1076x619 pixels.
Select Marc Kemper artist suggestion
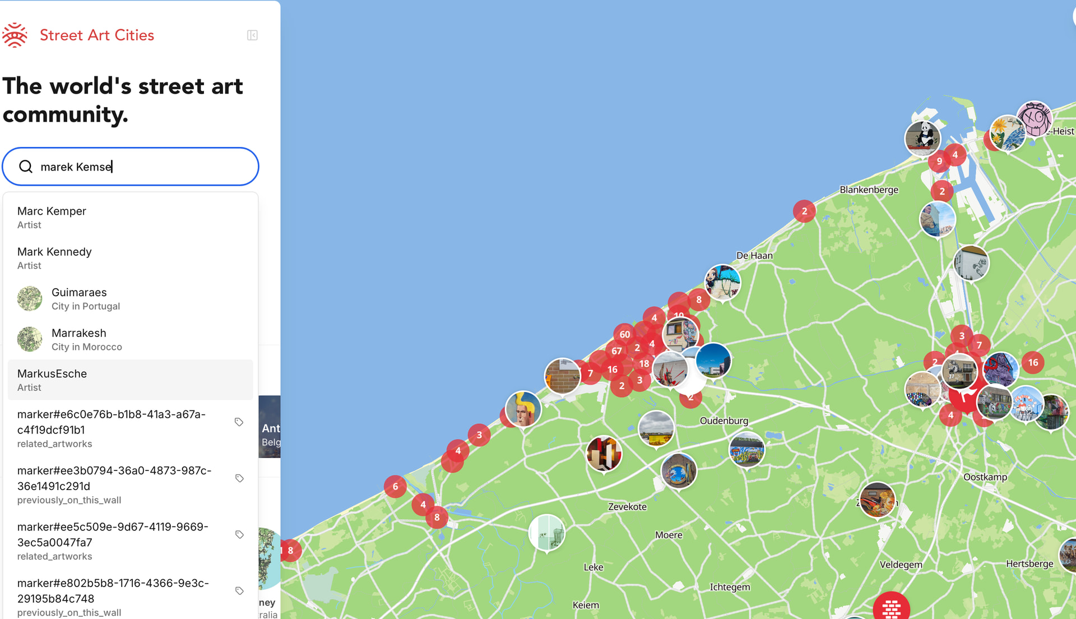click(130, 218)
